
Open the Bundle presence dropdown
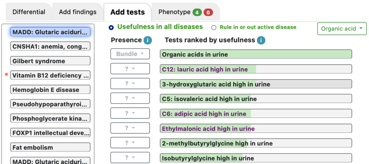click(130, 54)
